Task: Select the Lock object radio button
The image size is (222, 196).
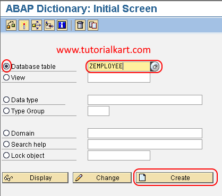Action: click(x=6, y=155)
